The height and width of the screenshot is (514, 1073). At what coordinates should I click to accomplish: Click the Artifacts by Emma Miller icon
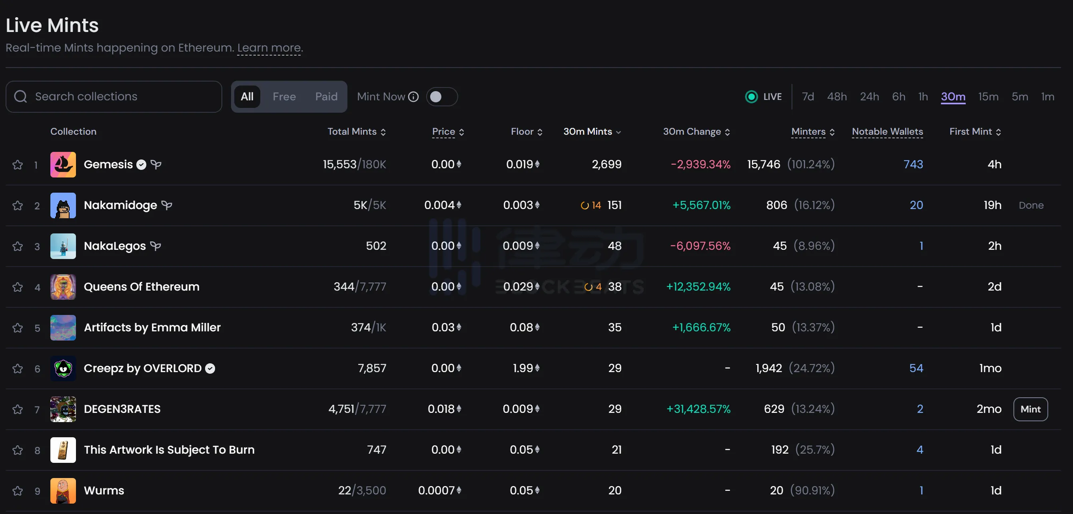pos(63,327)
